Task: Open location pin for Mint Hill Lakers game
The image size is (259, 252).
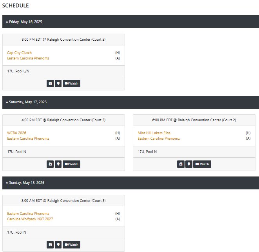Action: (189, 164)
